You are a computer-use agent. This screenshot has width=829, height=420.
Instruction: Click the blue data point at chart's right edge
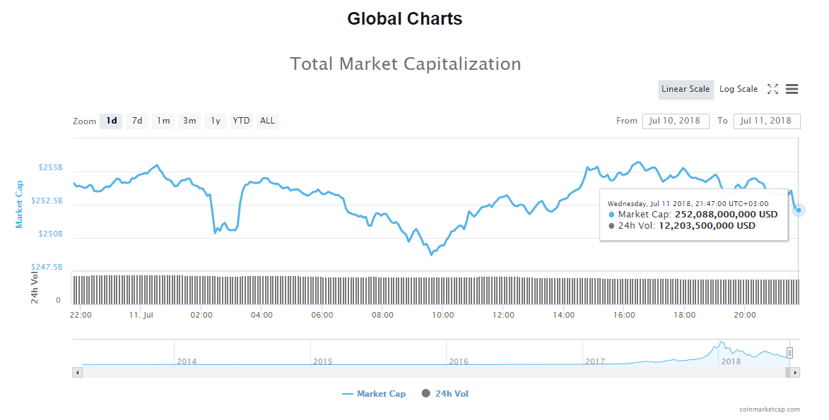pos(799,210)
